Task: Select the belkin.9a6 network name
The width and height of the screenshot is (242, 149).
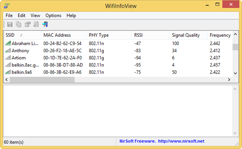Action: point(22,72)
